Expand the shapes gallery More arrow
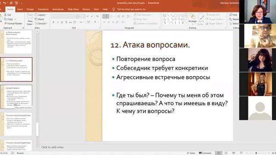 point(186,23)
